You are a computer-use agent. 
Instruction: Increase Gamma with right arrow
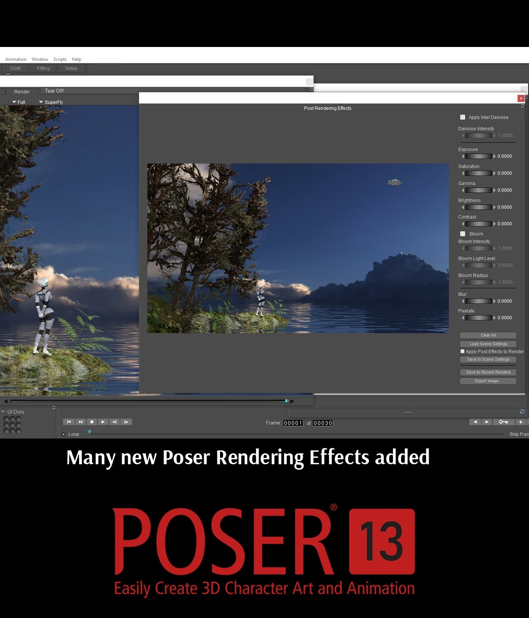[x=494, y=190]
